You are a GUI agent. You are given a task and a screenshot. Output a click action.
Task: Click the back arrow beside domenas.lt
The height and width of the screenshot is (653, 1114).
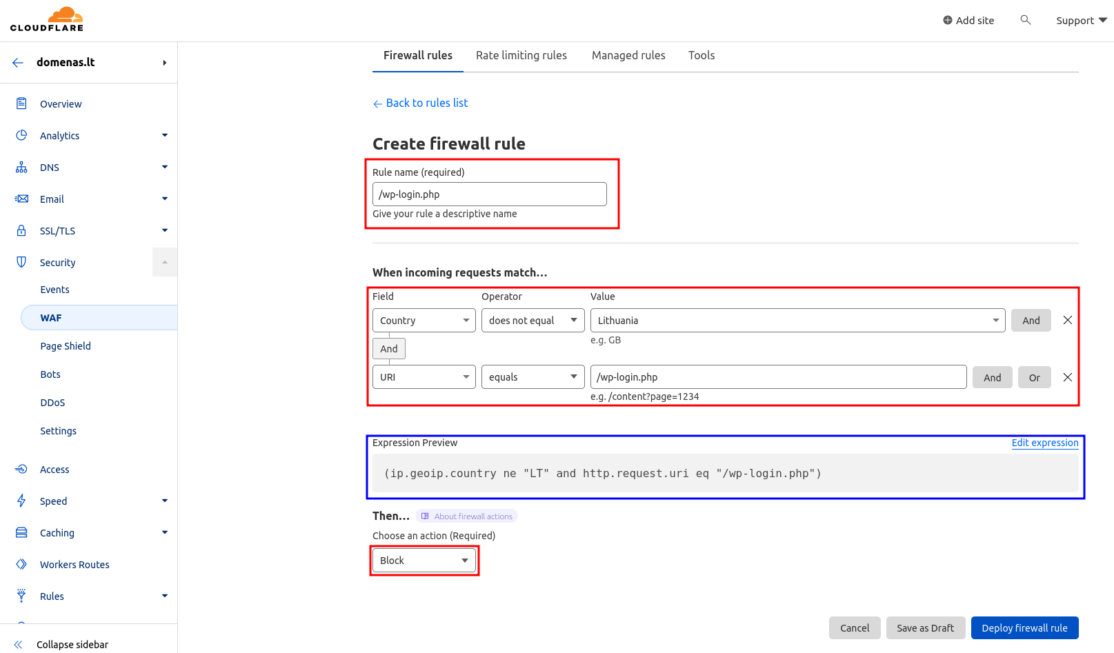click(x=18, y=62)
